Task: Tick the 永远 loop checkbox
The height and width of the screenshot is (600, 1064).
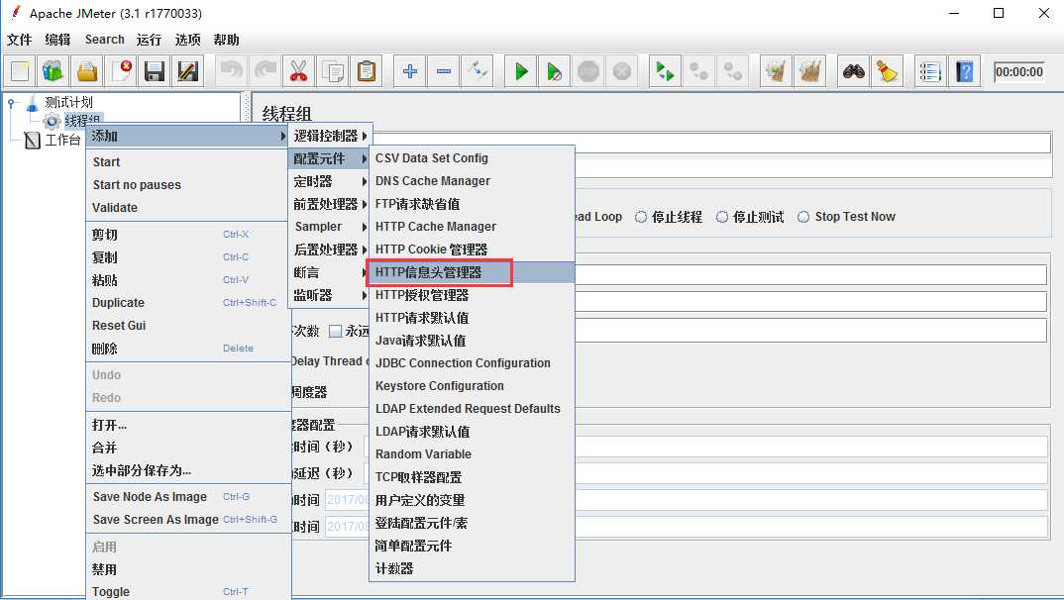Action: tap(335, 332)
